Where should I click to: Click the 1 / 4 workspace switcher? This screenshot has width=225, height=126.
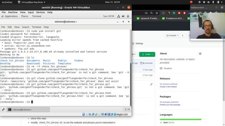coord(127,110)
